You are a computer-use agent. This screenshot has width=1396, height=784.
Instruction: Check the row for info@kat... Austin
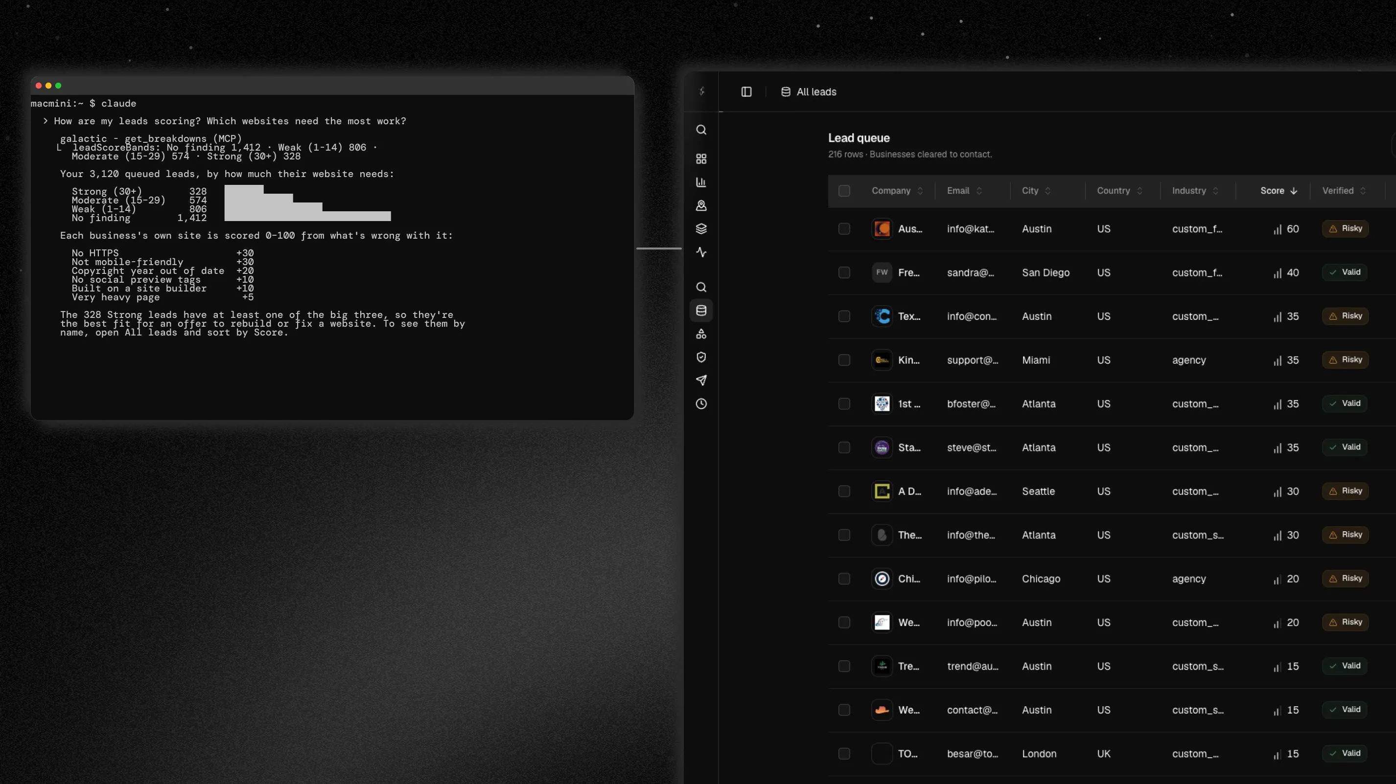point(844,228)
